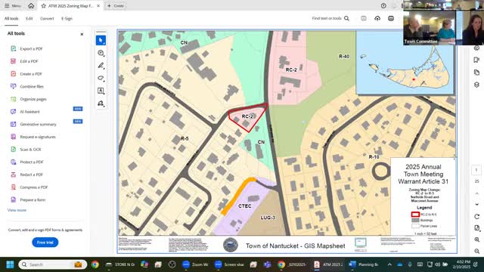Switch to All tools tab
The image size is (484, 272).
11,18
